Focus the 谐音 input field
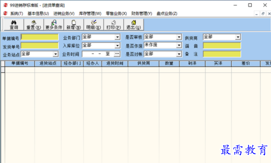 tap(222, 46)
